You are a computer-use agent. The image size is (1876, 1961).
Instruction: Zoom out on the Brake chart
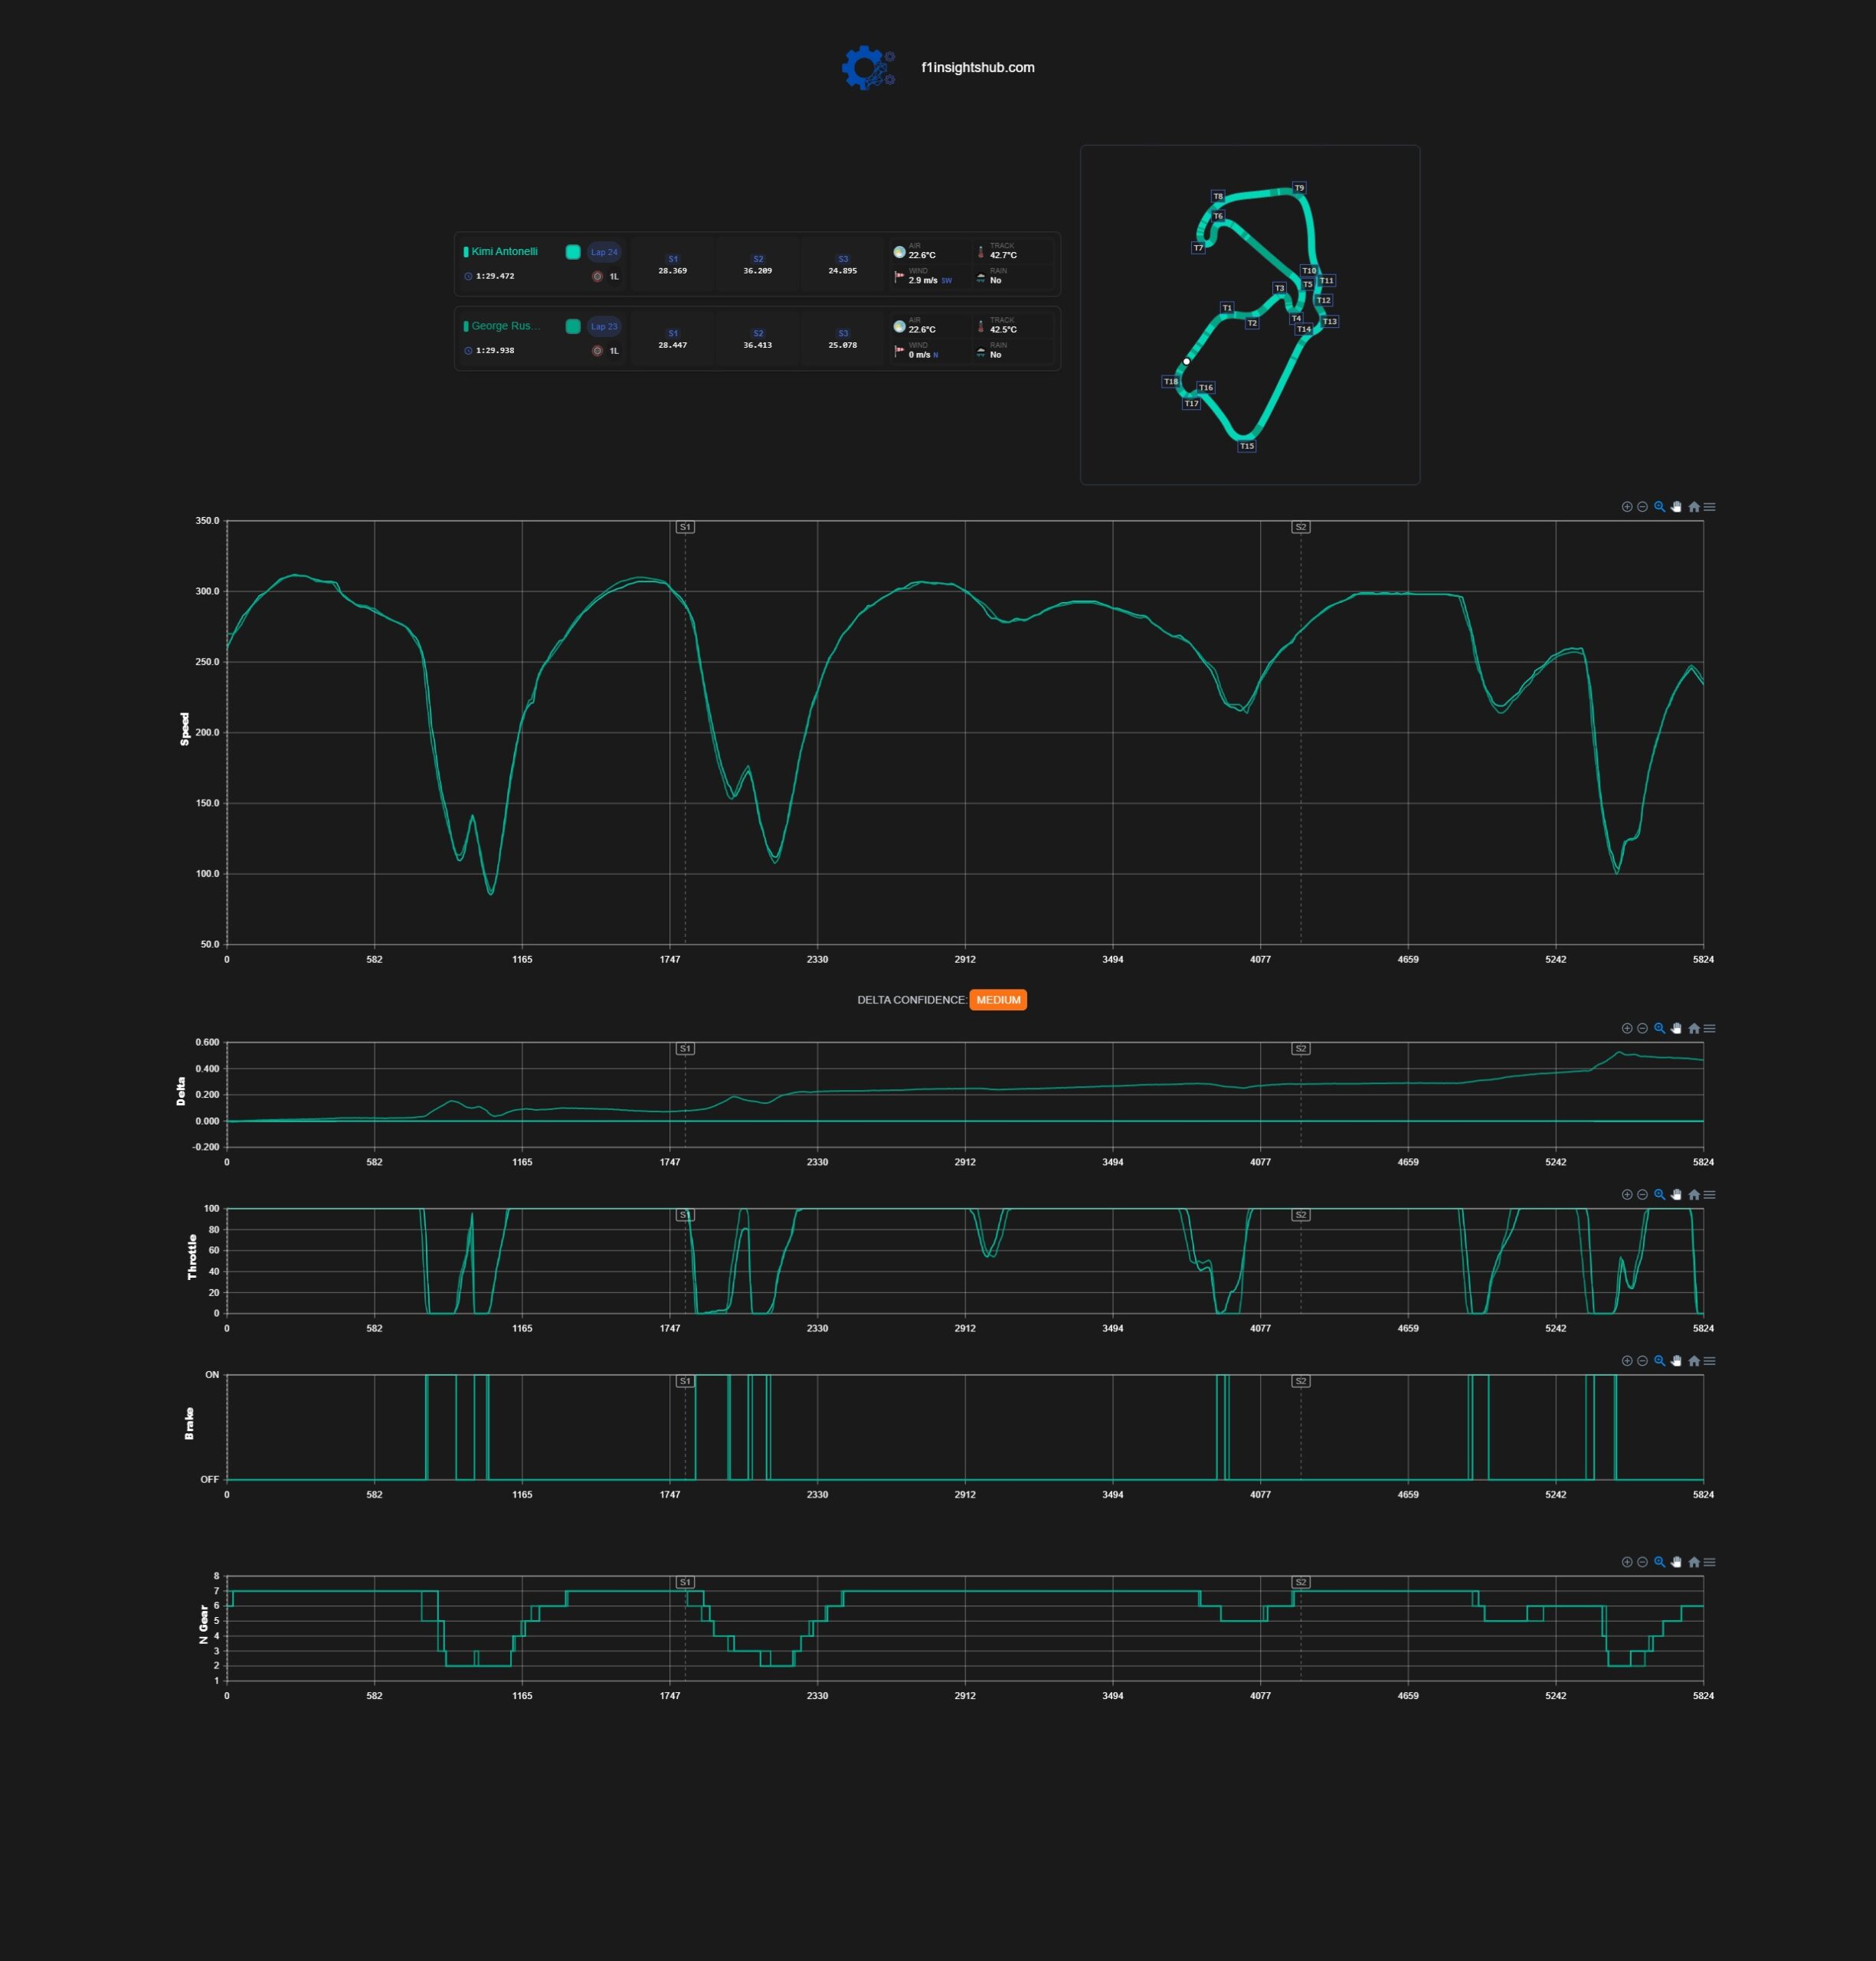1642,1360
